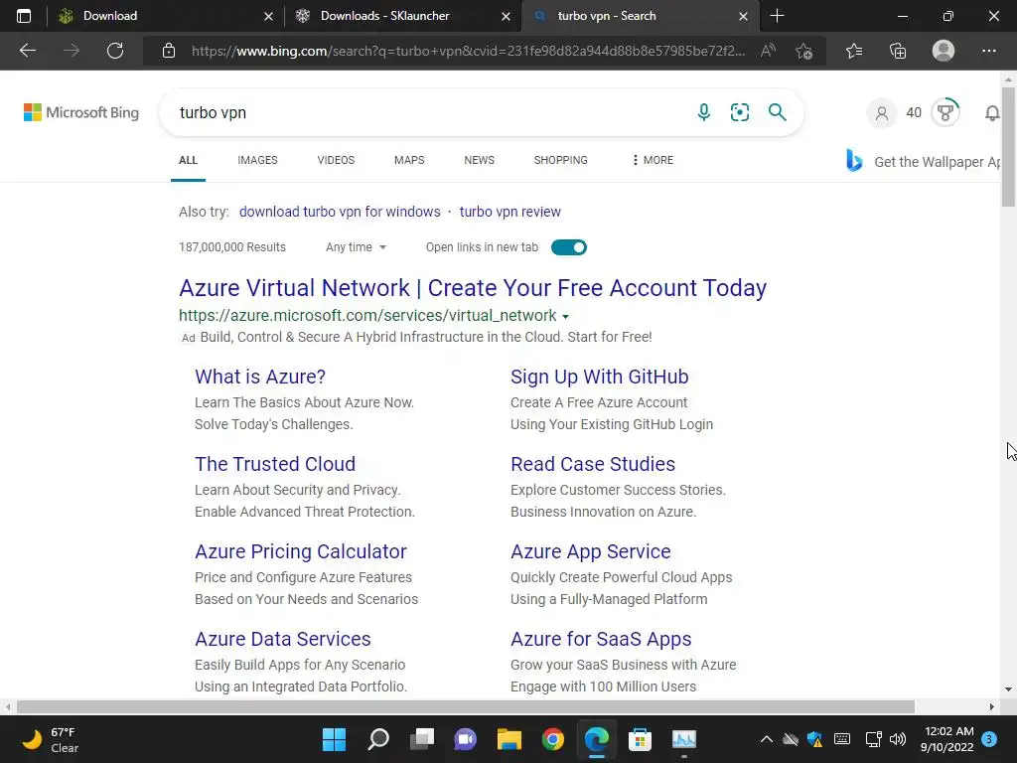Image resolution: width=1017 pixels, height=763 pixels.
Task: Click the horizontal scrollbar thumb
Action: (465, 706)
